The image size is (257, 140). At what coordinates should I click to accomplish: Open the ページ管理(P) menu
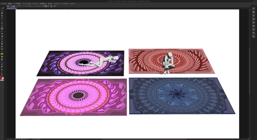tap(17, 4)
